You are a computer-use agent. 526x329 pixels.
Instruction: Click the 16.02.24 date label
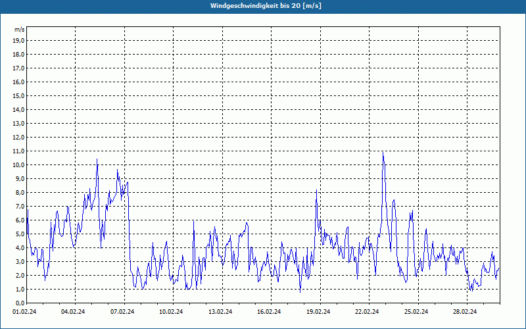269,312
